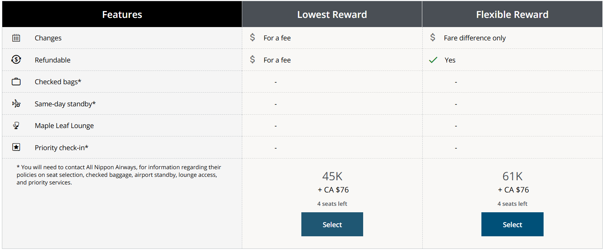The height and width of the screenshot is (250, 605).
Task: Click the Fare difference only text
Action: (x=475, y=38)
